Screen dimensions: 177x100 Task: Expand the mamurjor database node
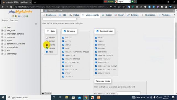pos(2,37)
